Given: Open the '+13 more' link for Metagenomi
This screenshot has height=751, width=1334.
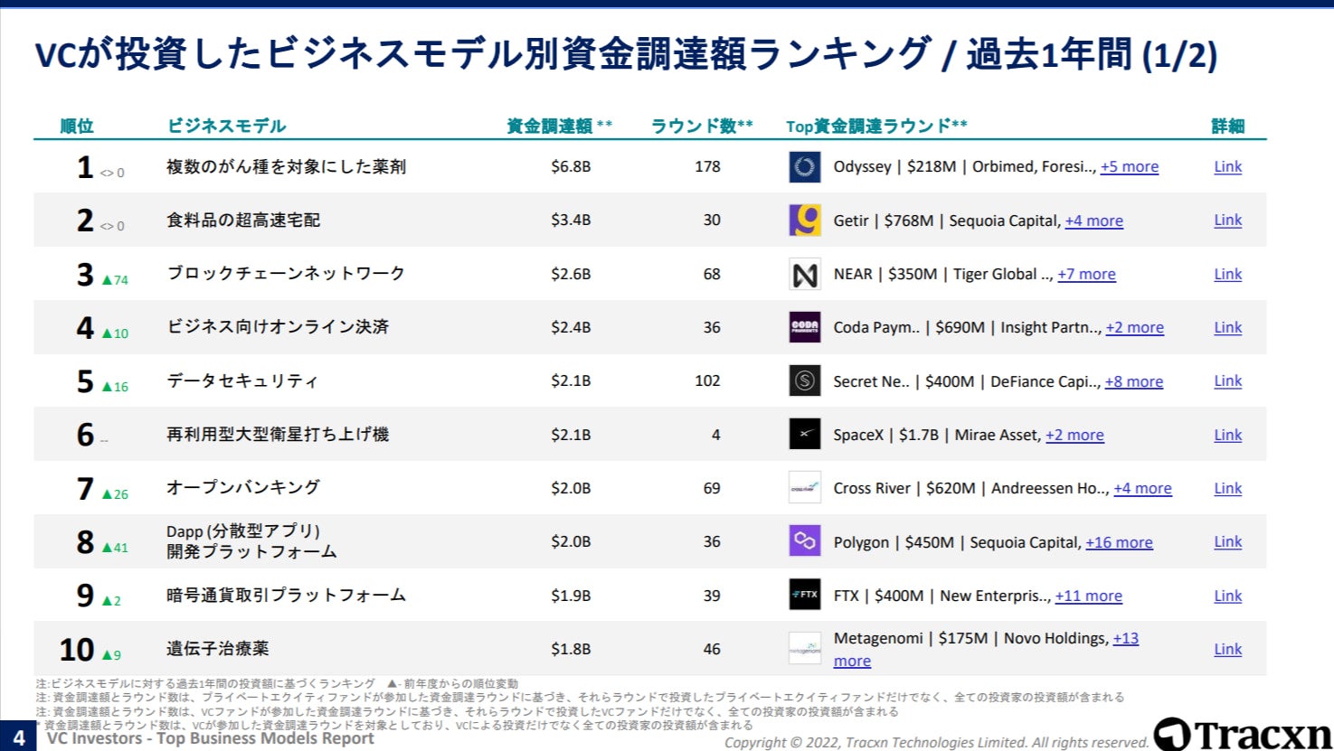Looking at the screenshot, I should coord(1126,639).
